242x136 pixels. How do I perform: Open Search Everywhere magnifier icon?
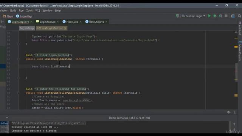239,16
